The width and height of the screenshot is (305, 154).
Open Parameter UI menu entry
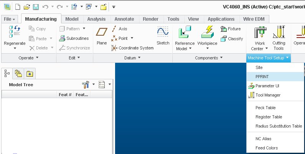[275, 86]
